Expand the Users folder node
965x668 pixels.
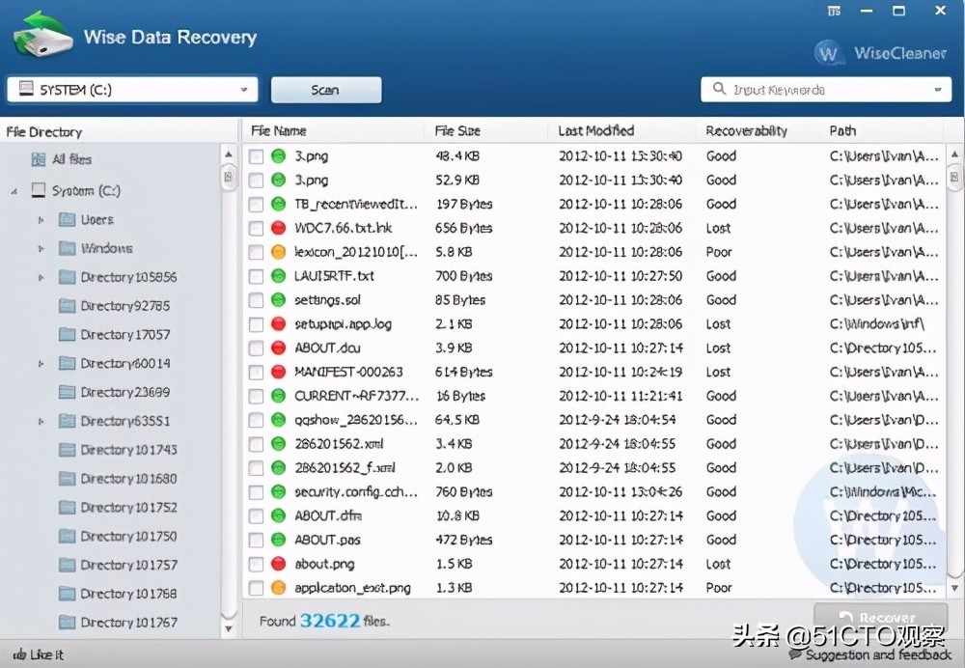pos(41,220)
